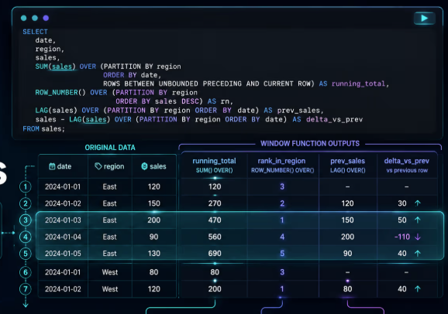Click the prev_sales column header
This screenshot has width=448, height=314.
coord(347,166)
